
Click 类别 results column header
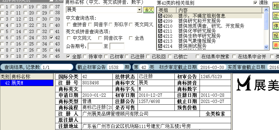[5, 77]
